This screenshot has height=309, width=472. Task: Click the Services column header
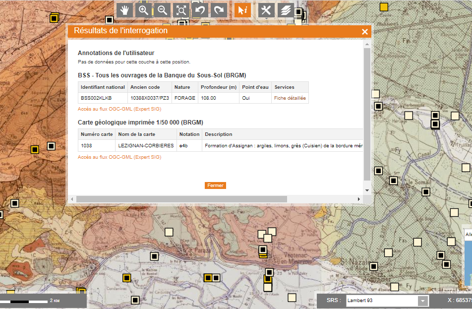pos(290,87)
